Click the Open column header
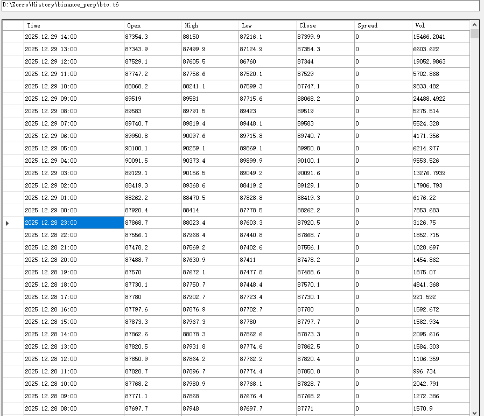The image size is (484, 416). (153, 25)
